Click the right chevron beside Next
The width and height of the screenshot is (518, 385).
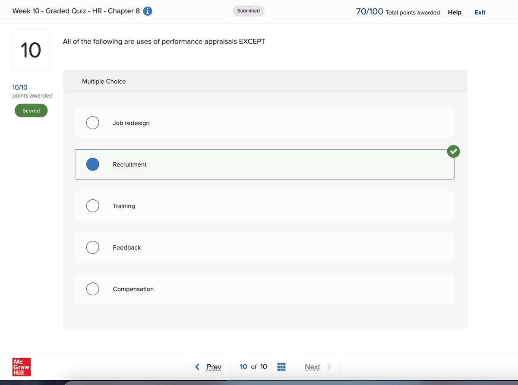[329, 367]
